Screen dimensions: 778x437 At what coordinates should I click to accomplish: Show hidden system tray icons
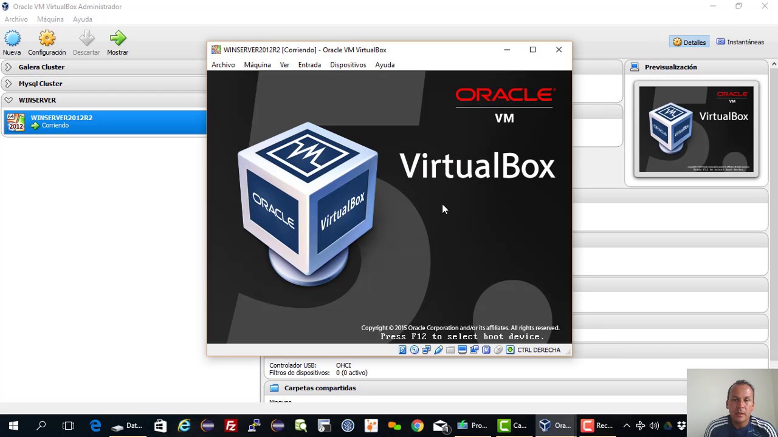tap(627, 425)
